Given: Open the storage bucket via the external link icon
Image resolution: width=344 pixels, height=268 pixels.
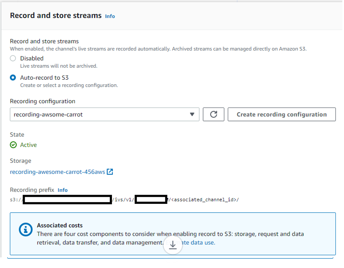Looking at the screenshot, I should (x=109, y=172).
